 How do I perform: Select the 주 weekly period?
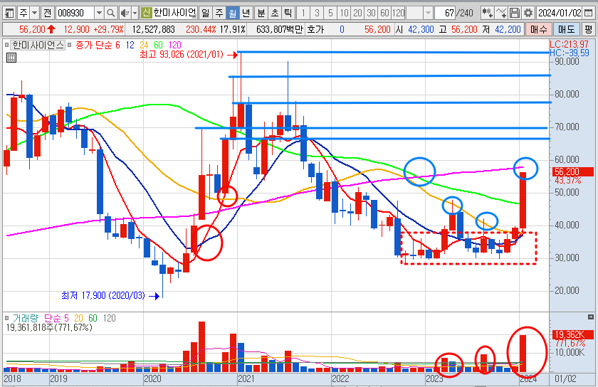click(219, 14)
